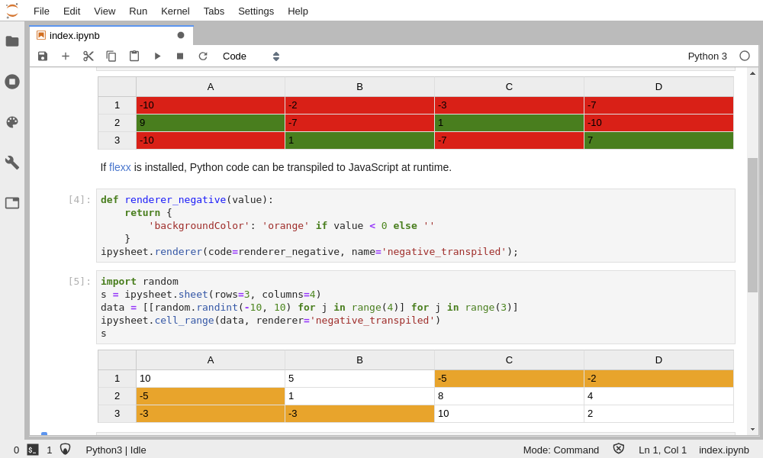Insert a new cell below
763x458 pixels.
pos(66,56)
